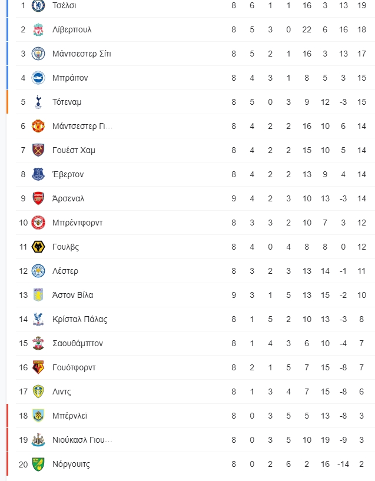Click the Liverpool club crest icon
Viewport: 375px width, 481px height.
(38, 29)
